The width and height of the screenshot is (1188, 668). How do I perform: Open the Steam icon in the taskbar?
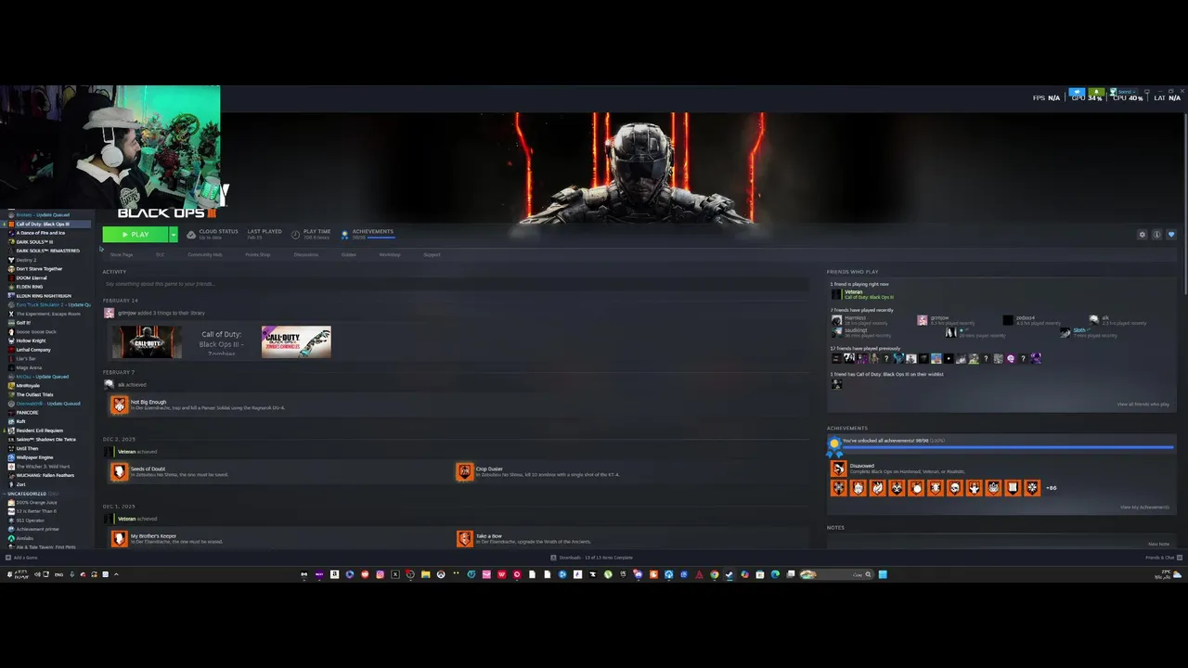pos(729,574)
